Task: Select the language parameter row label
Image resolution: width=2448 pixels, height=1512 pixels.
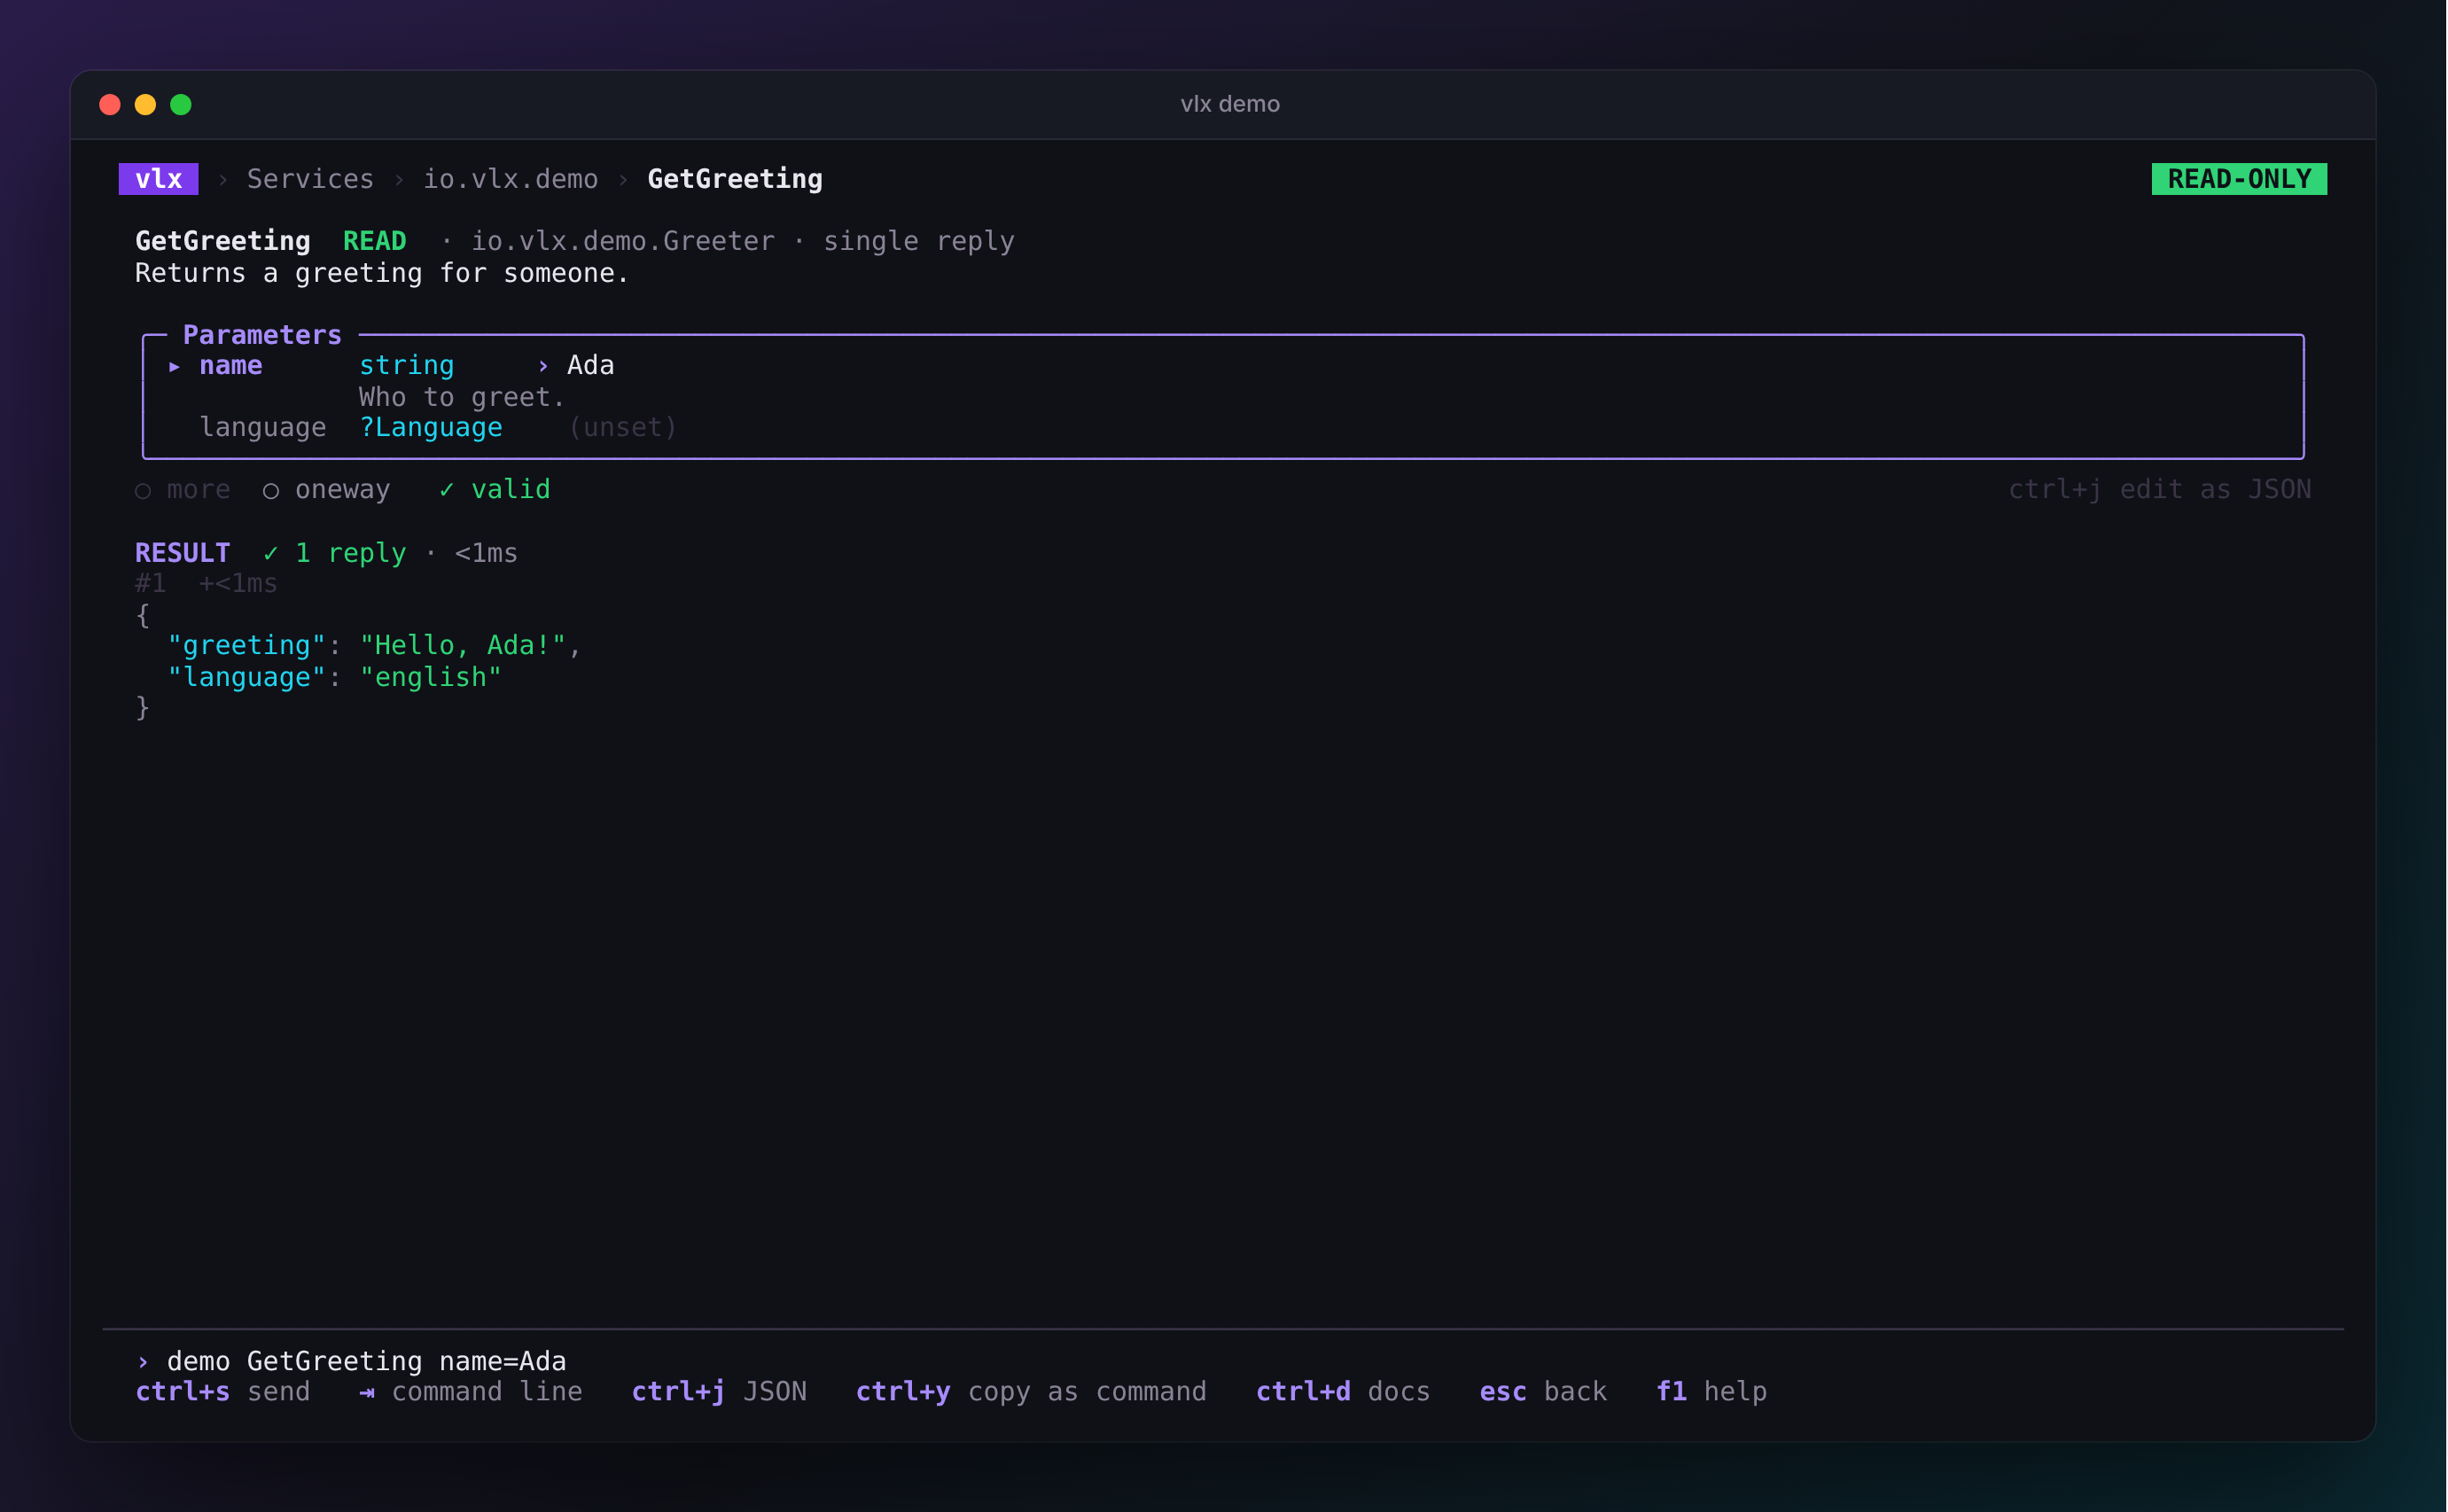Action: [263, 428]
